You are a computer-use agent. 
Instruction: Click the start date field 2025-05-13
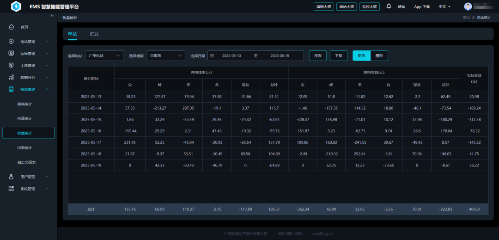(231, 55)
